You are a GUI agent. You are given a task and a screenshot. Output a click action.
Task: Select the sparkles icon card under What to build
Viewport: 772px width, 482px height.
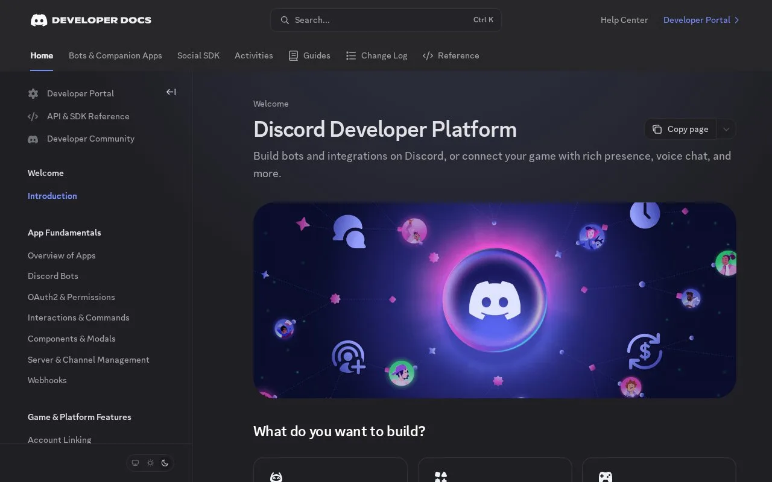[495, 470]
